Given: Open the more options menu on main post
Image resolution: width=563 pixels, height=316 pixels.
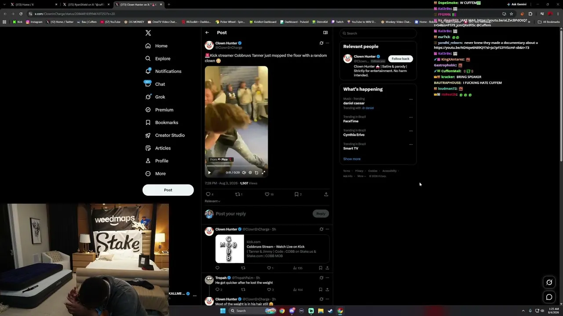Looking at the screenshot, I should (x=327, y=43).
